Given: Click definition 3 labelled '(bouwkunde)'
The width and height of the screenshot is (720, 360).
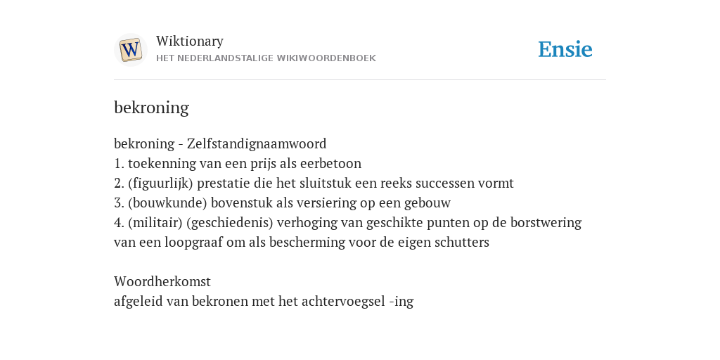Looking at the screenshot, I should [283, 203].
